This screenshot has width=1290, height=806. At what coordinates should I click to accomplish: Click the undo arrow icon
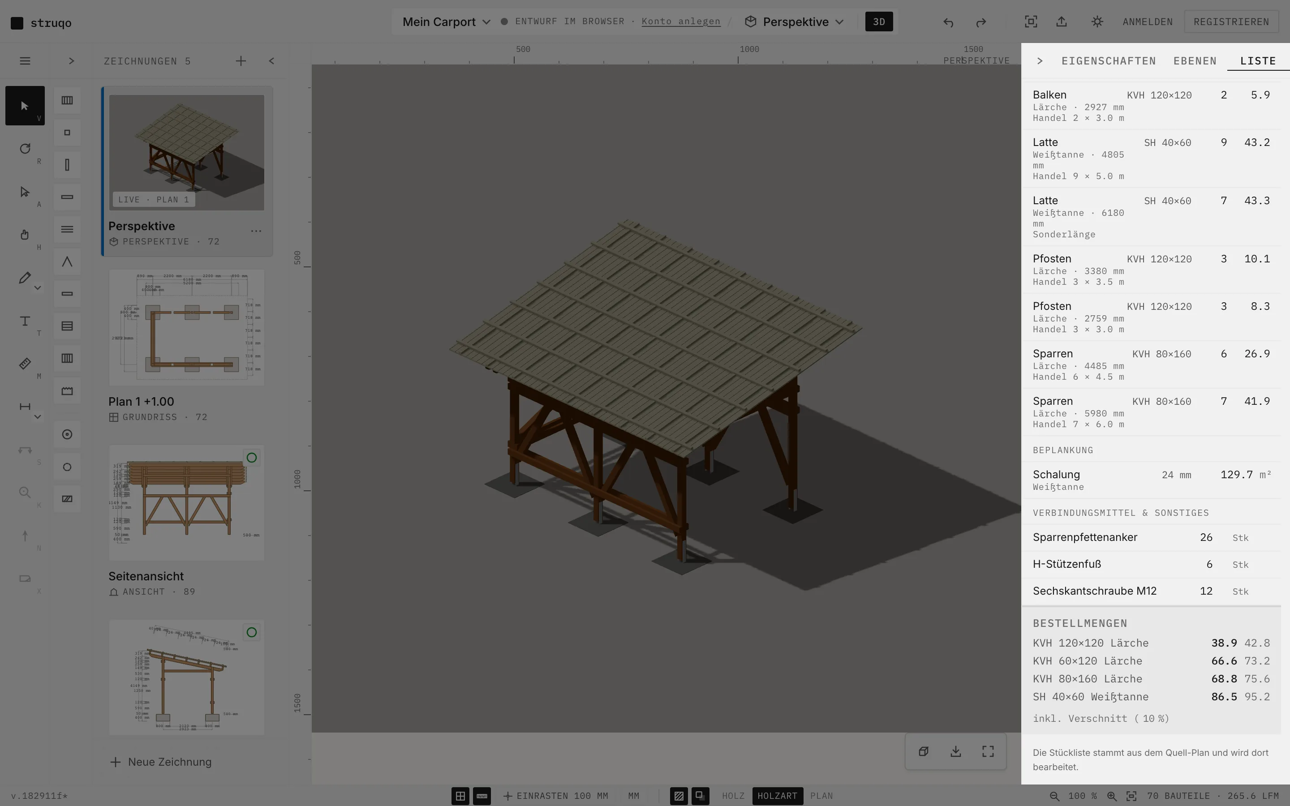click(948, 22)
